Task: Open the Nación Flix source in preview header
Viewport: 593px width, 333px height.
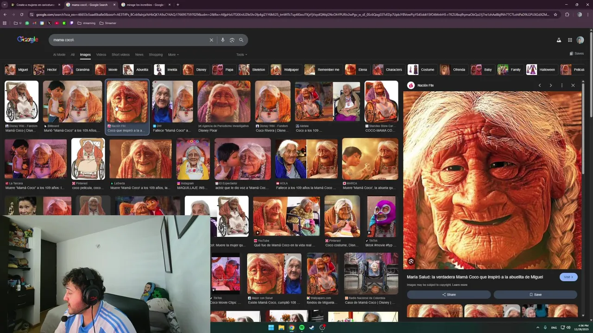Action: [x=421, y=86]
